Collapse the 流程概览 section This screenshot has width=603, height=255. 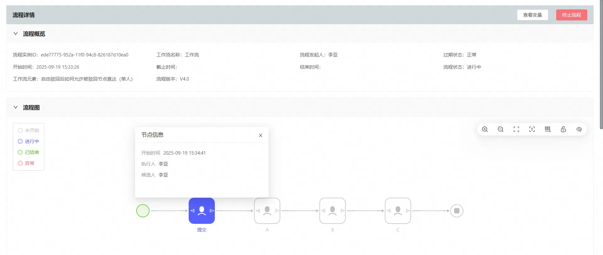pyautogui.click(x=16, y=34)
